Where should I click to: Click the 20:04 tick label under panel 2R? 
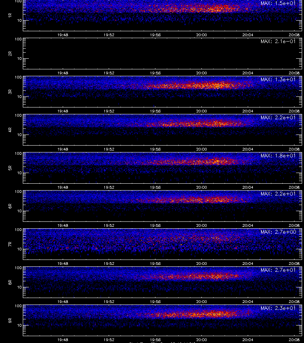(x=248, y=73)
